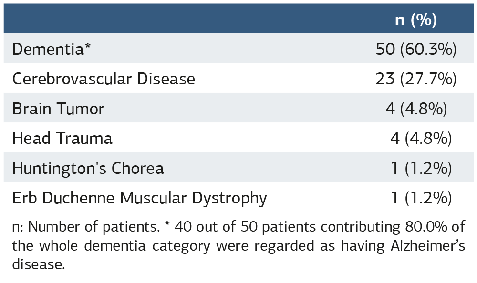This screenshot has height=283, width=477.
Task: Click the value 23 (27.7%)
Action: tap(416, 79)
